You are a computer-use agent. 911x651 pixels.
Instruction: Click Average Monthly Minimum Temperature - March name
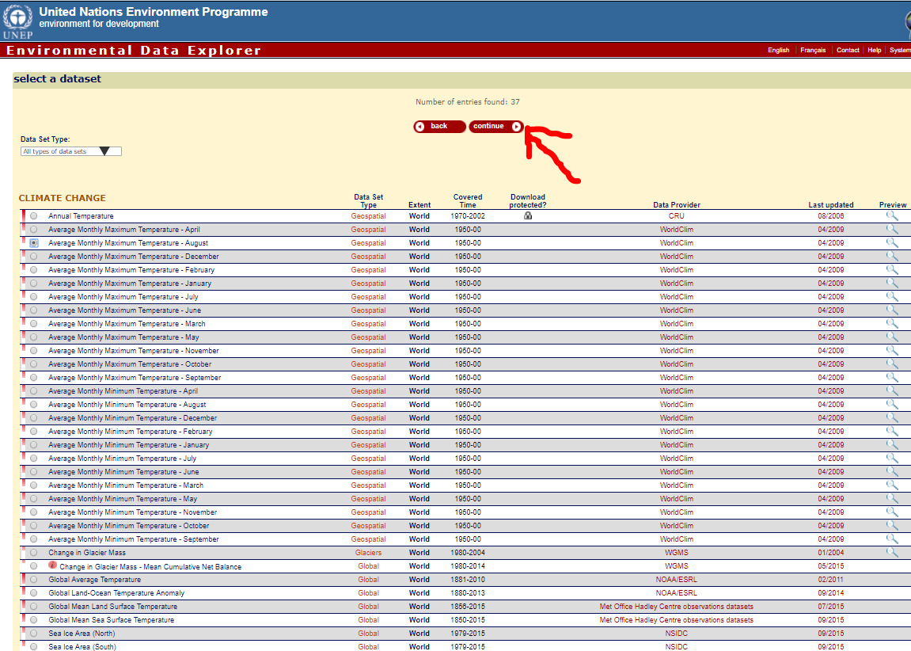(126, 485)
